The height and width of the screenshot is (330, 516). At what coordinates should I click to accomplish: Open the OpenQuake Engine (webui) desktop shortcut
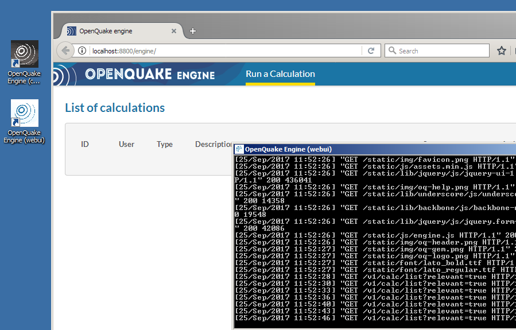coord(24,114)
